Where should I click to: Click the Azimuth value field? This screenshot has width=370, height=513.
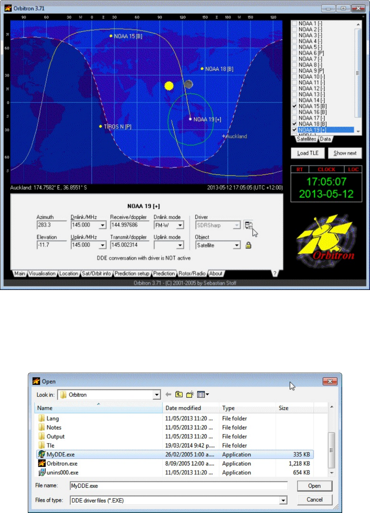click(x=51, y=225)
